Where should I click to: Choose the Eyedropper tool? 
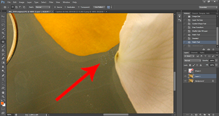(3, 37)
